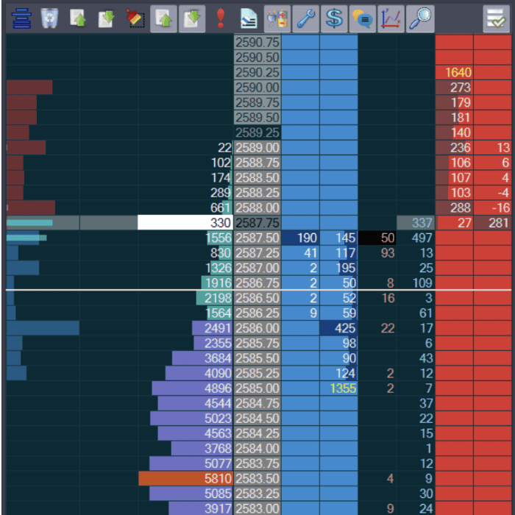Open the chat bubbles icon
Viewport: 515px width, 515px height.
[363, 18]
